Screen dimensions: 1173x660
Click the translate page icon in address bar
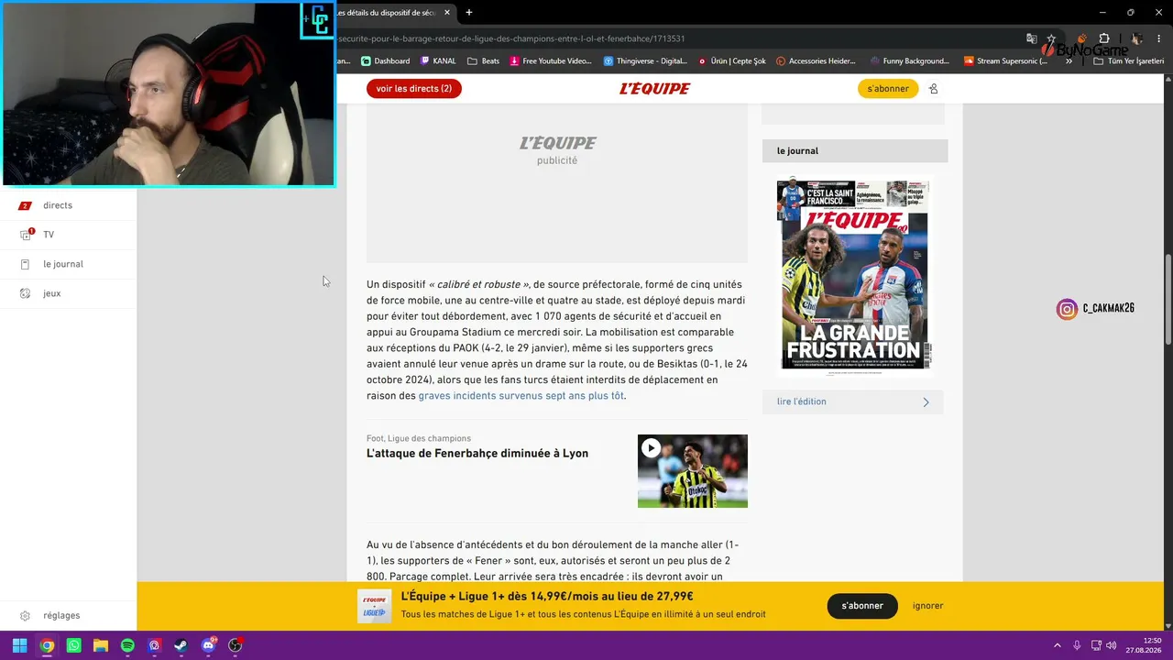(x=1032, y=38)
